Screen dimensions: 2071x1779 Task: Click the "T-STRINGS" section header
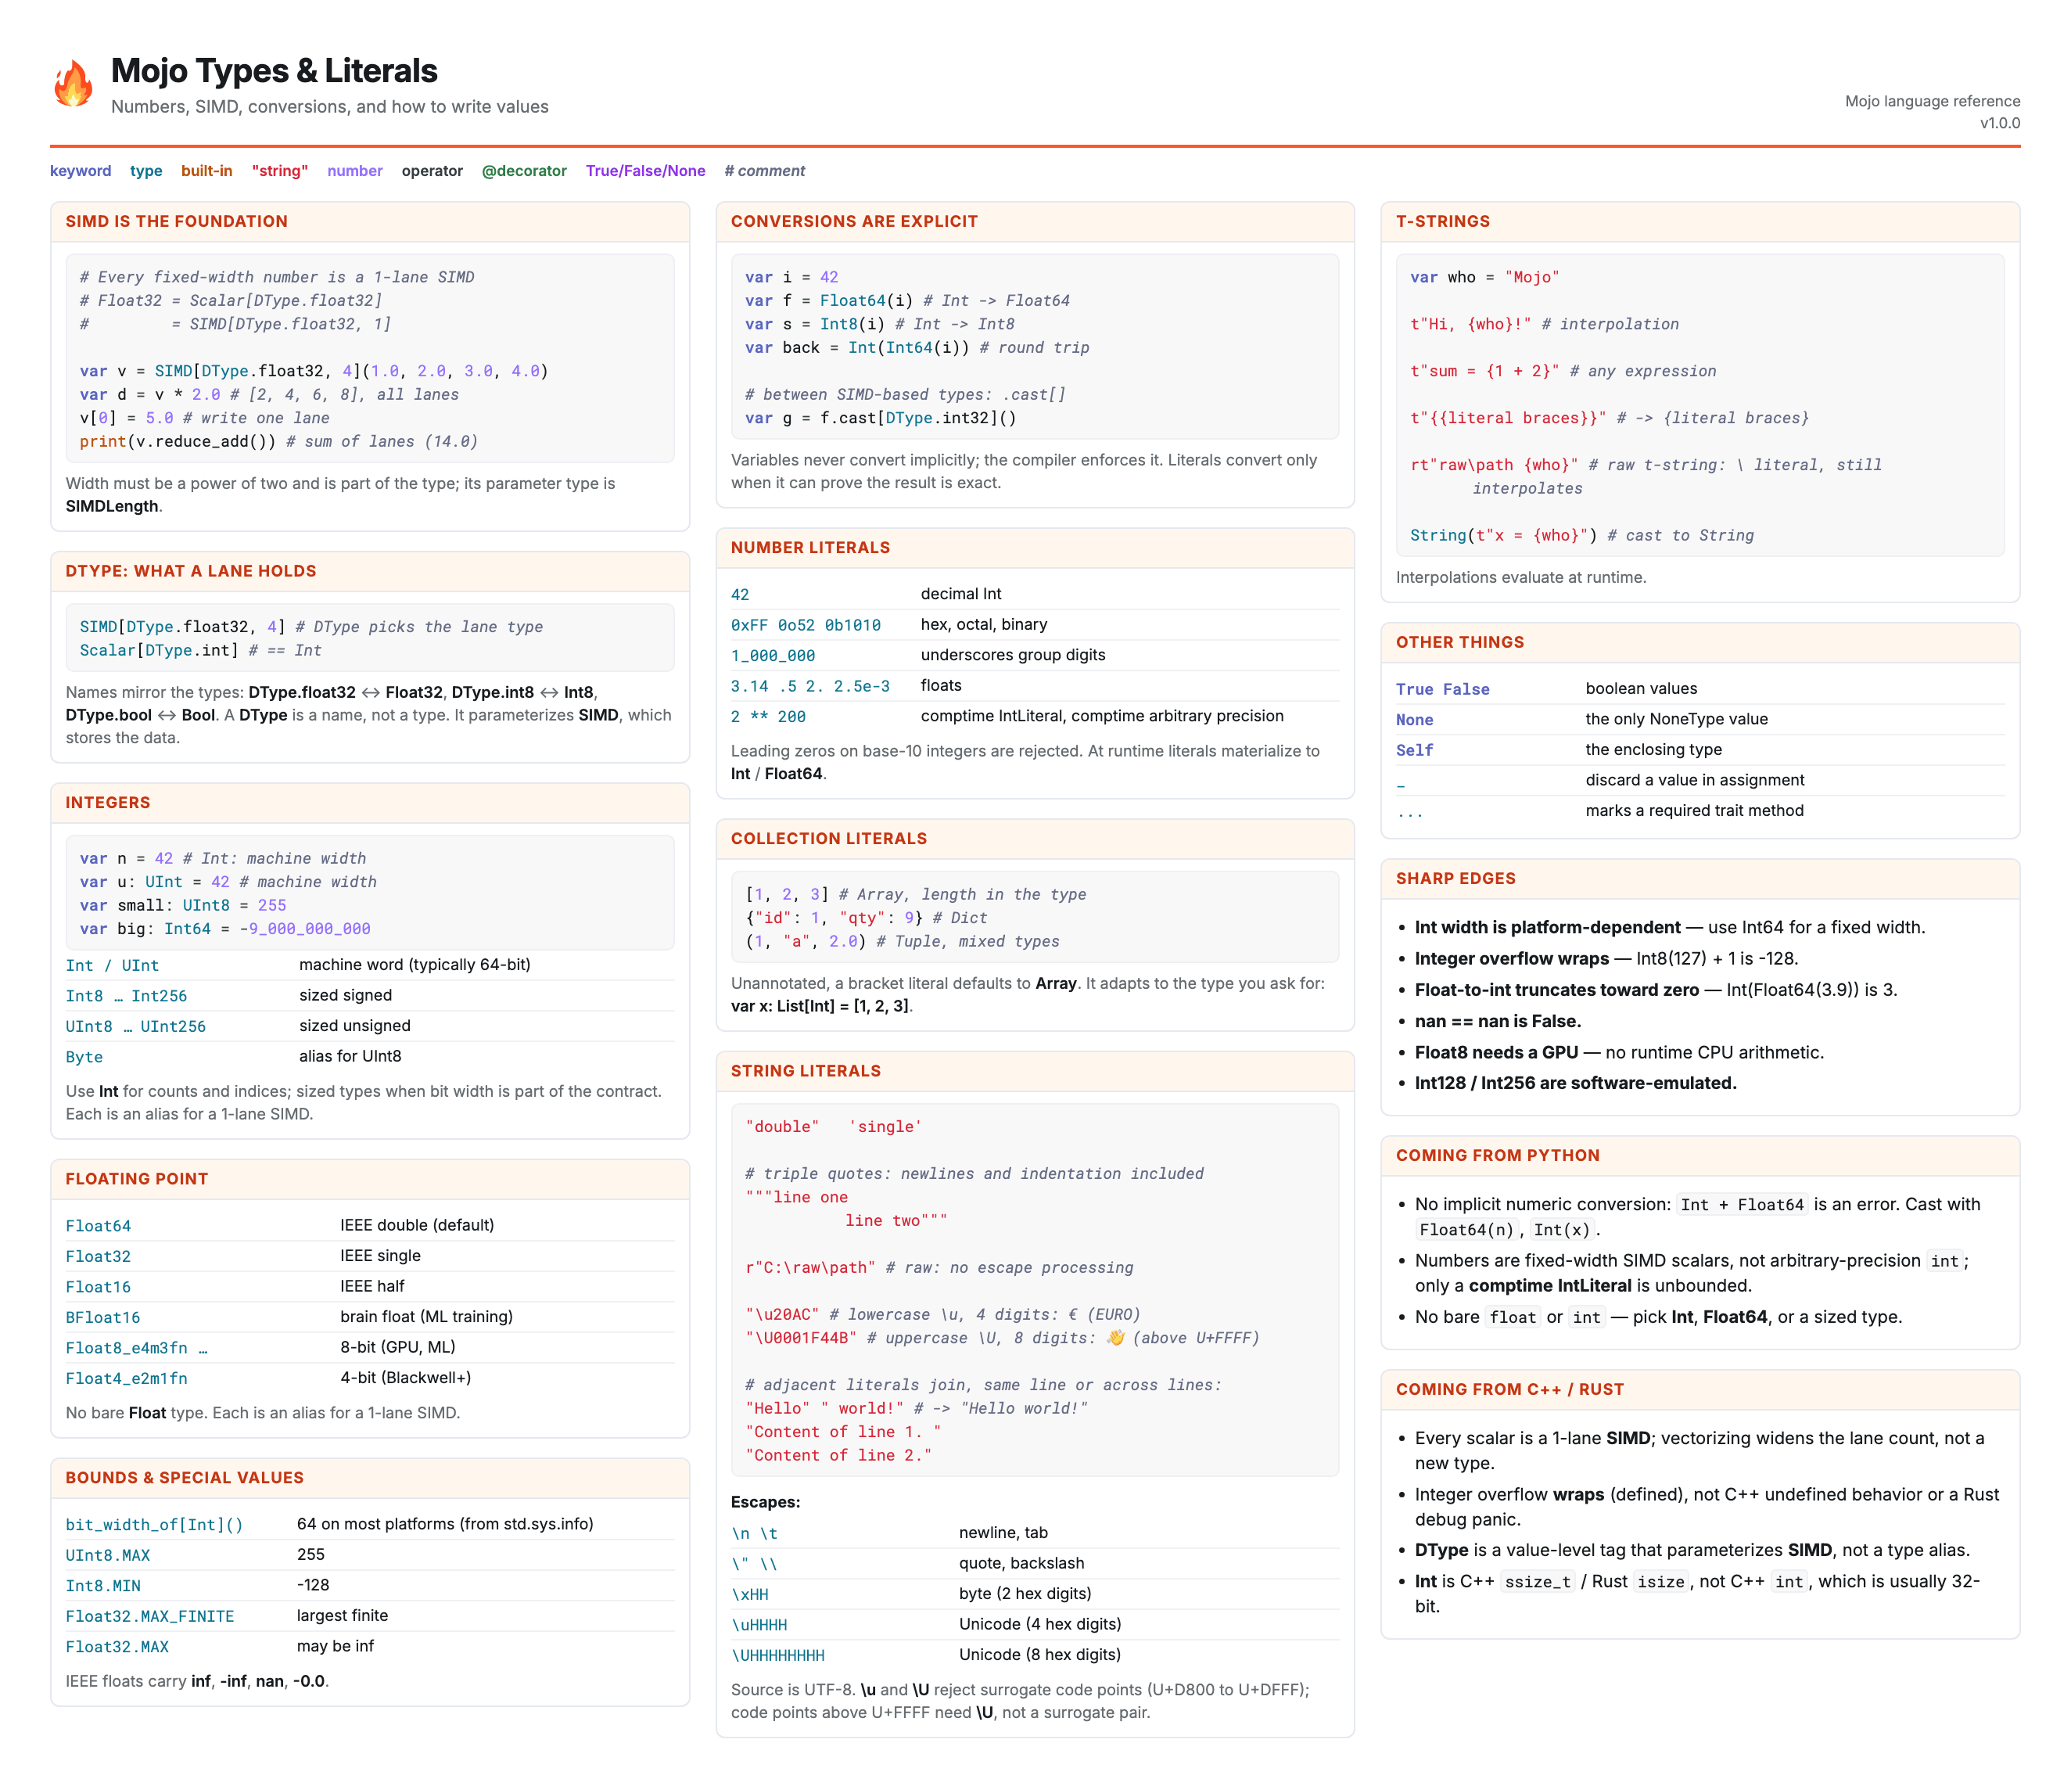[x=1443, y=222]
